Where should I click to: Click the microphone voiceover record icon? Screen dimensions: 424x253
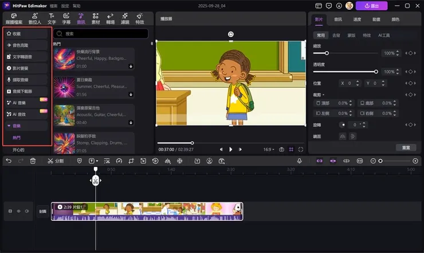[299, 161]
